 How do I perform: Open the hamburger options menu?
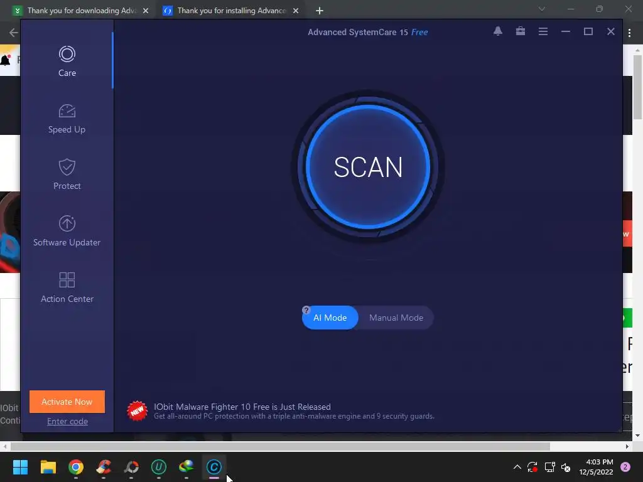click(x=543, y=31)
